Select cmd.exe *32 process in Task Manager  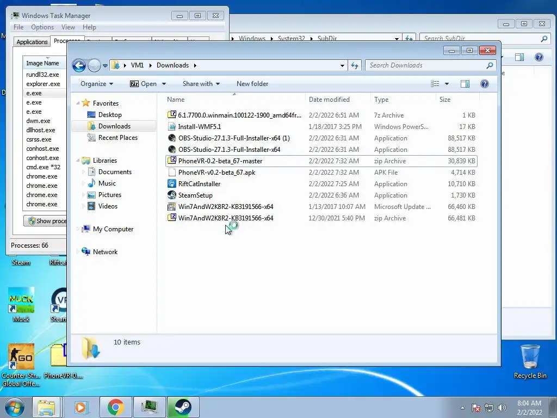coord(44,167)
